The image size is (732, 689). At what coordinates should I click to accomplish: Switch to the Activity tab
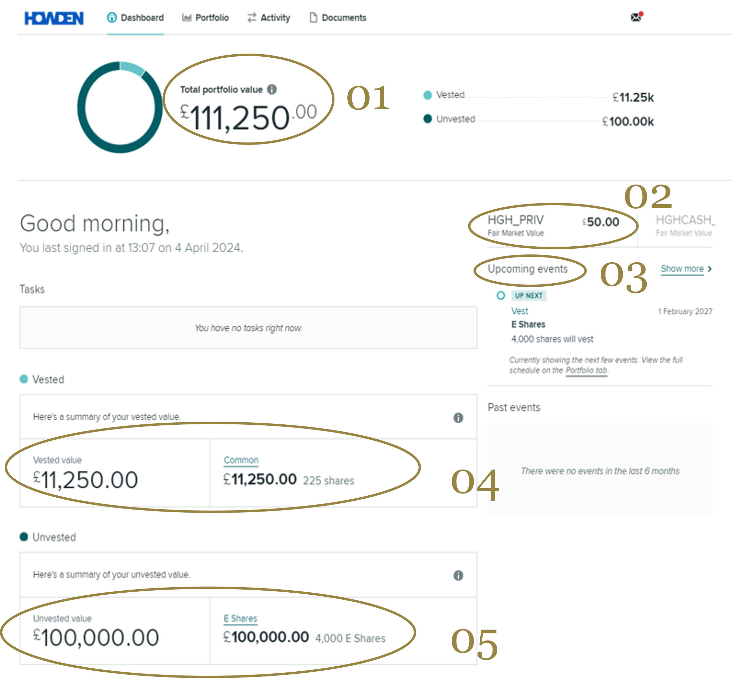(275, 18)
